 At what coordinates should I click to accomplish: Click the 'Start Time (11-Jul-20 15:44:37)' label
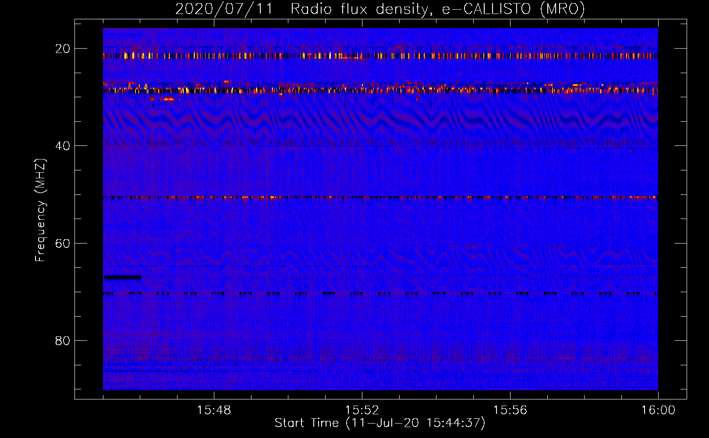[380, 423]
